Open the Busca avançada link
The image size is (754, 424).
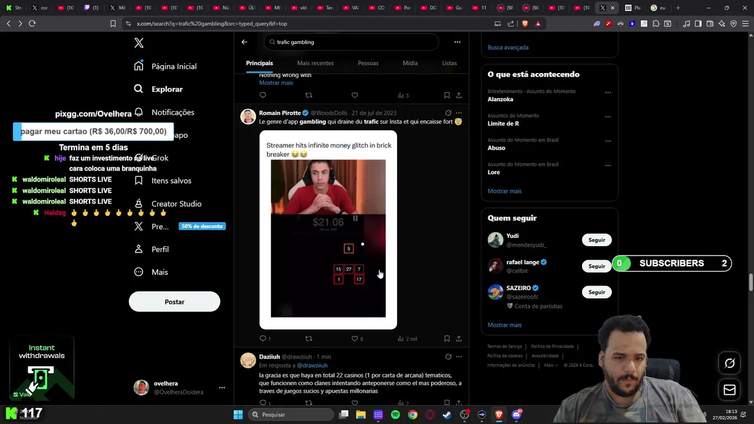tap(508, 47)
